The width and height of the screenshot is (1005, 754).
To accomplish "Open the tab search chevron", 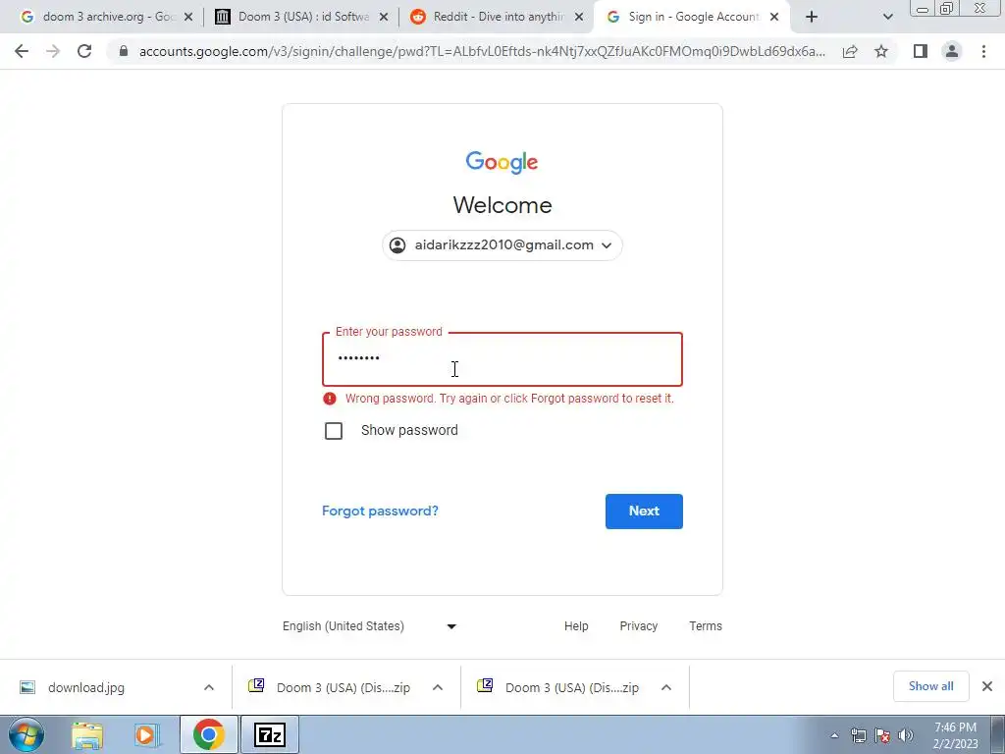I will click(887, 18).
